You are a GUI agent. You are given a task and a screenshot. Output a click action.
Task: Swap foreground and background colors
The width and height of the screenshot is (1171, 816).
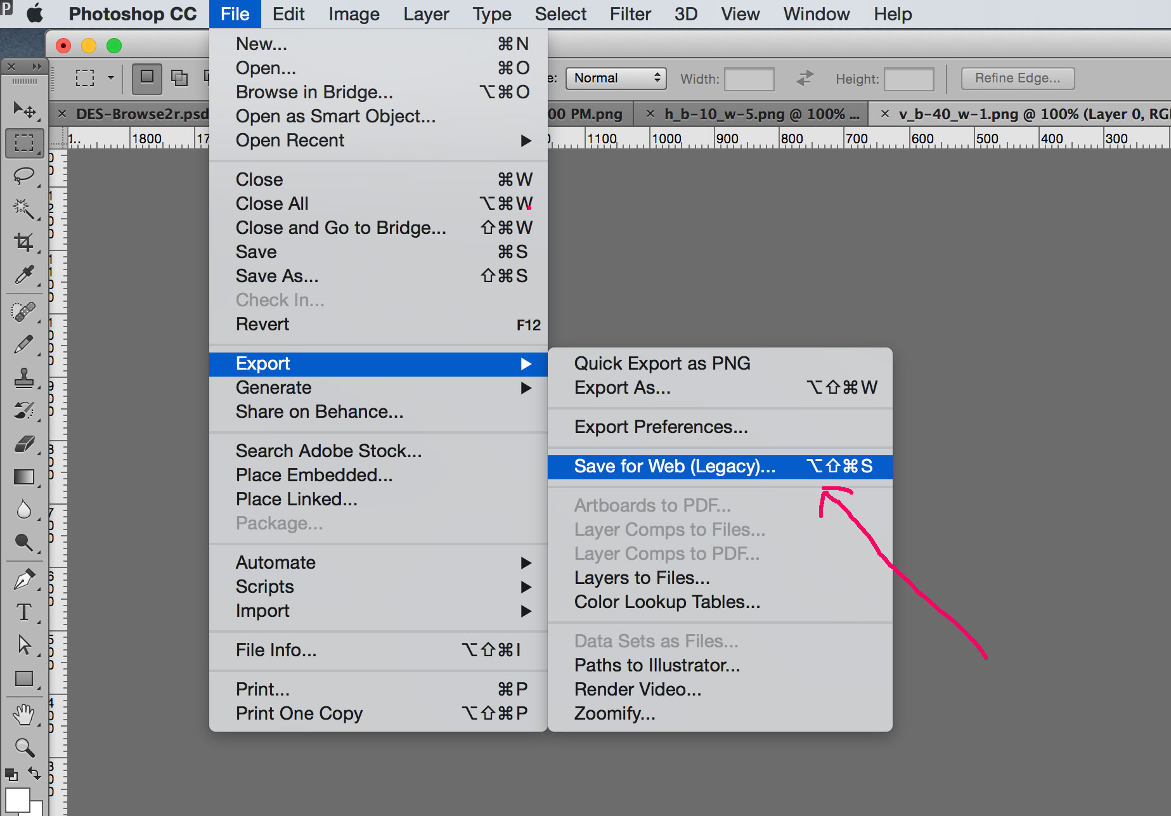point(34,773)
